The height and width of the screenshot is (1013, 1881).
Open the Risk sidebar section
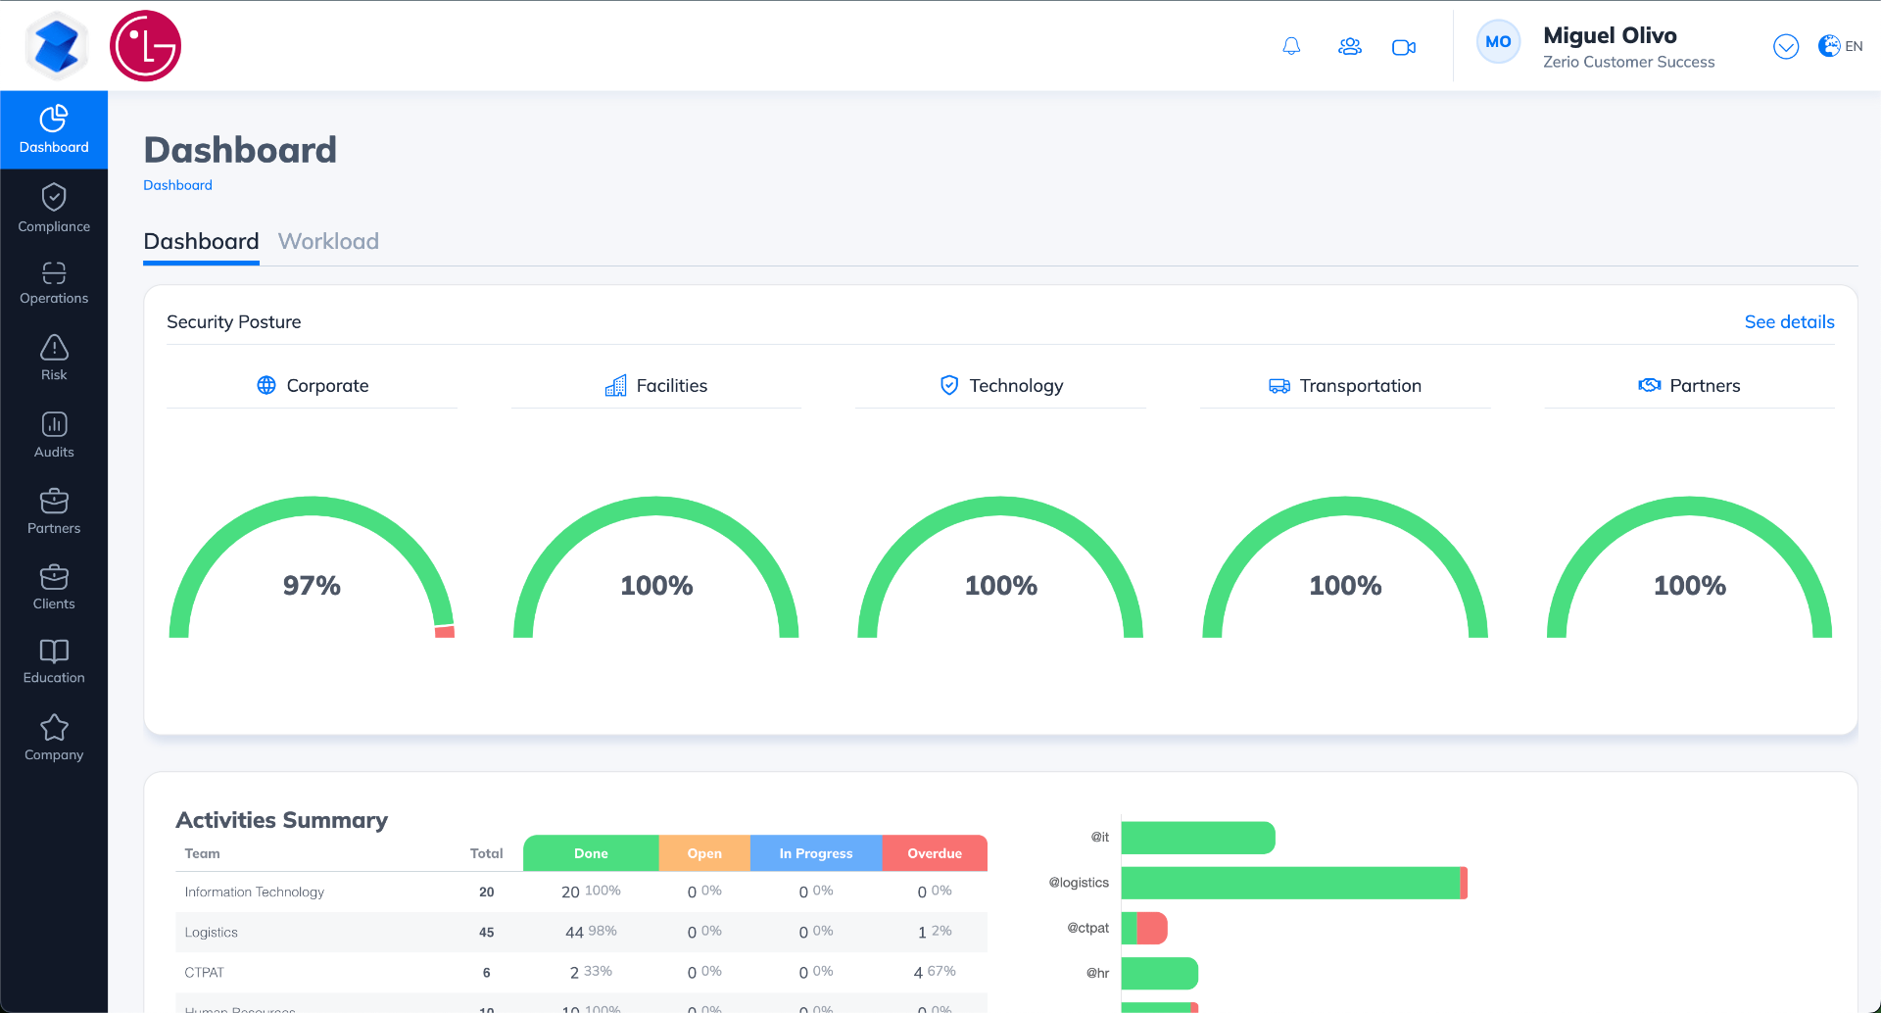[54, 358]
